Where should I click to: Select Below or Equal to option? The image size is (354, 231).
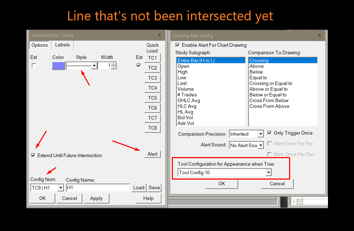[x=283, y=95]
